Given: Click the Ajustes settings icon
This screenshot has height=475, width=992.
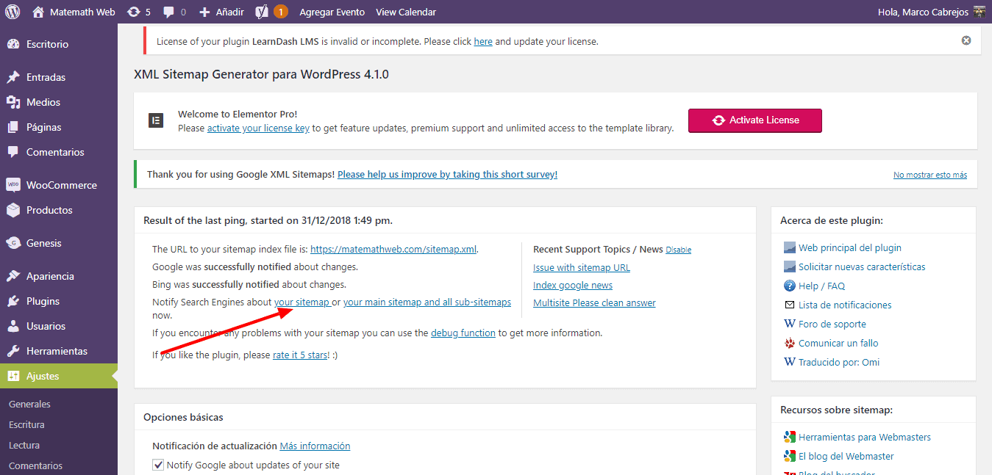Looking at the screenshot, I should [x=13, y=376].
